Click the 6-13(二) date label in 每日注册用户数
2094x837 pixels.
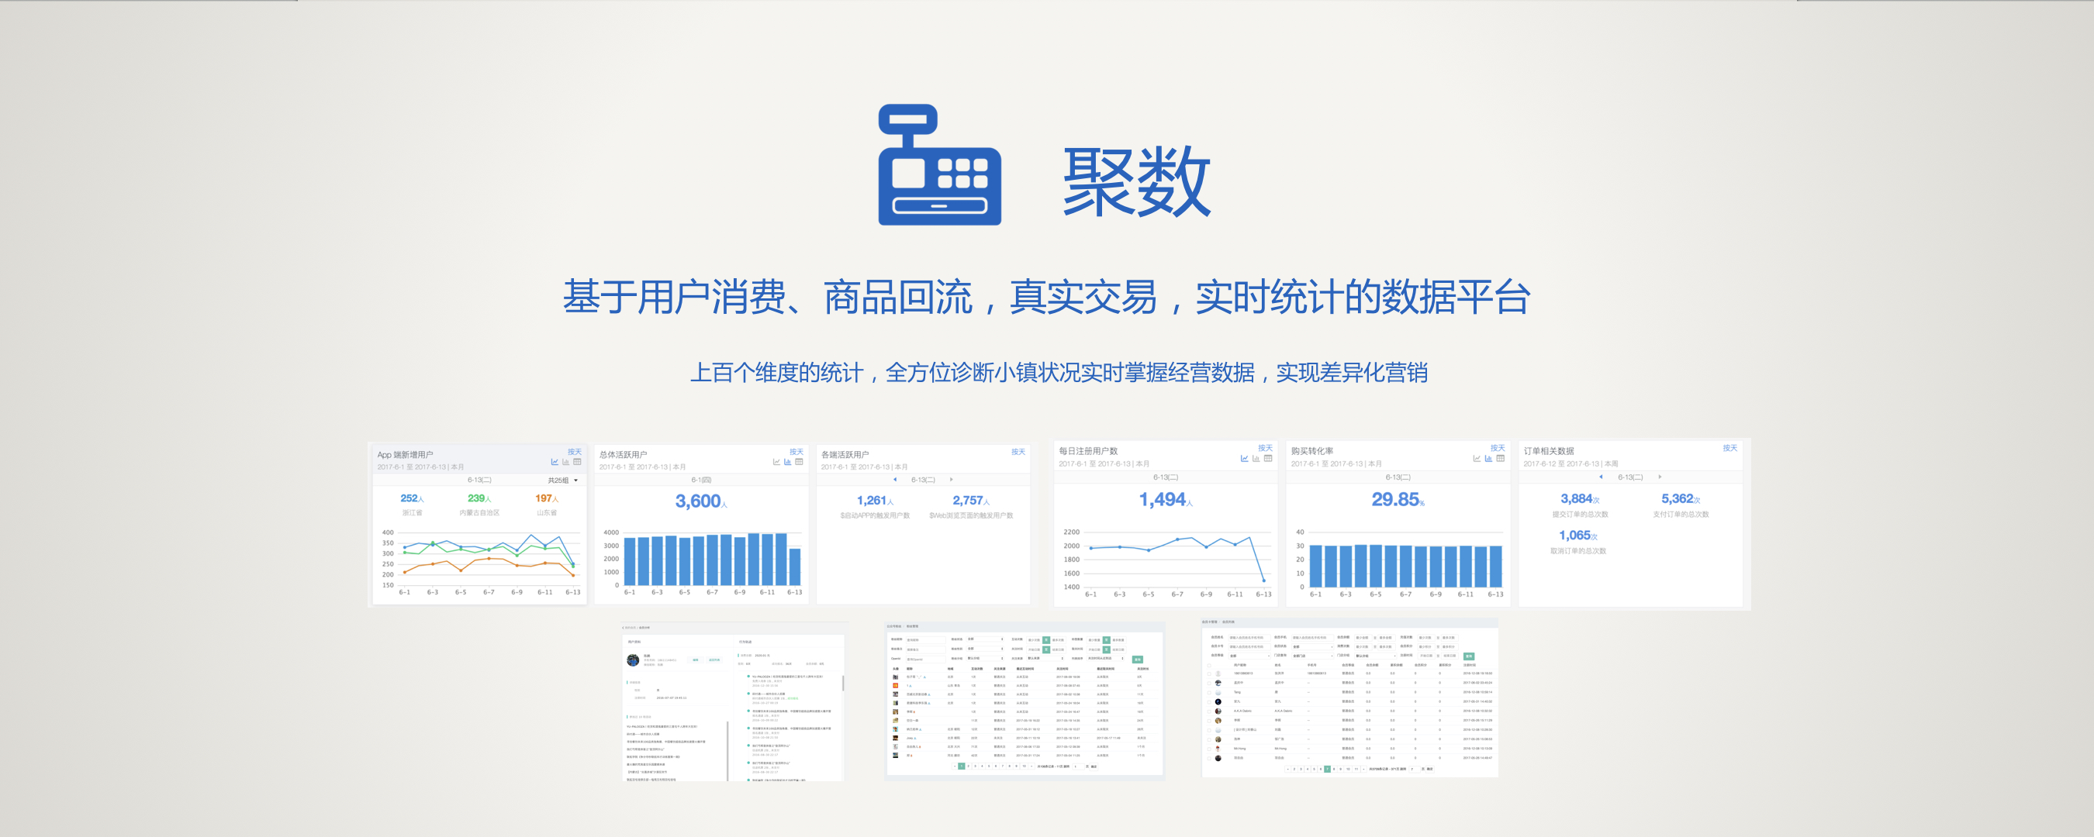tap(1166, 478)
